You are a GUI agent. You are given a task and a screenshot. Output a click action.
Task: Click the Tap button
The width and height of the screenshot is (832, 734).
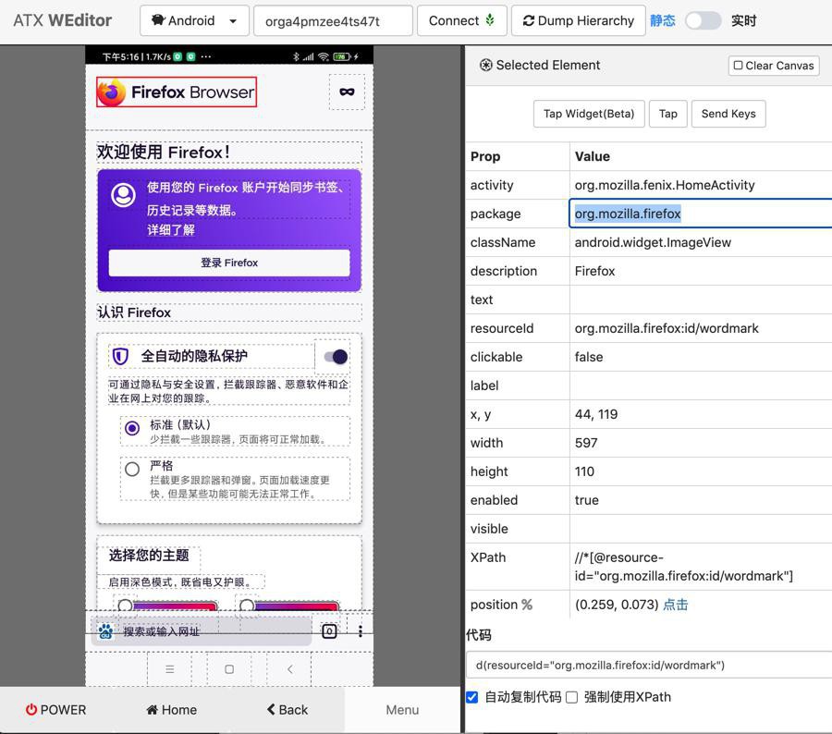pyautogui.click(x=668, y=114)
